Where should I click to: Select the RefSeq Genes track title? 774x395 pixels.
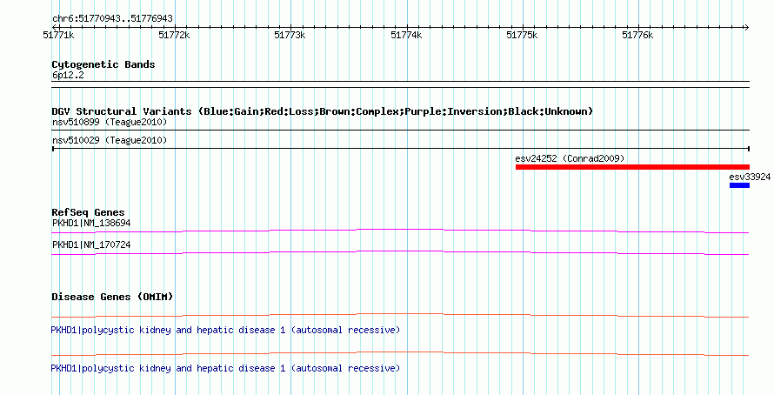(x=88, y=212)
